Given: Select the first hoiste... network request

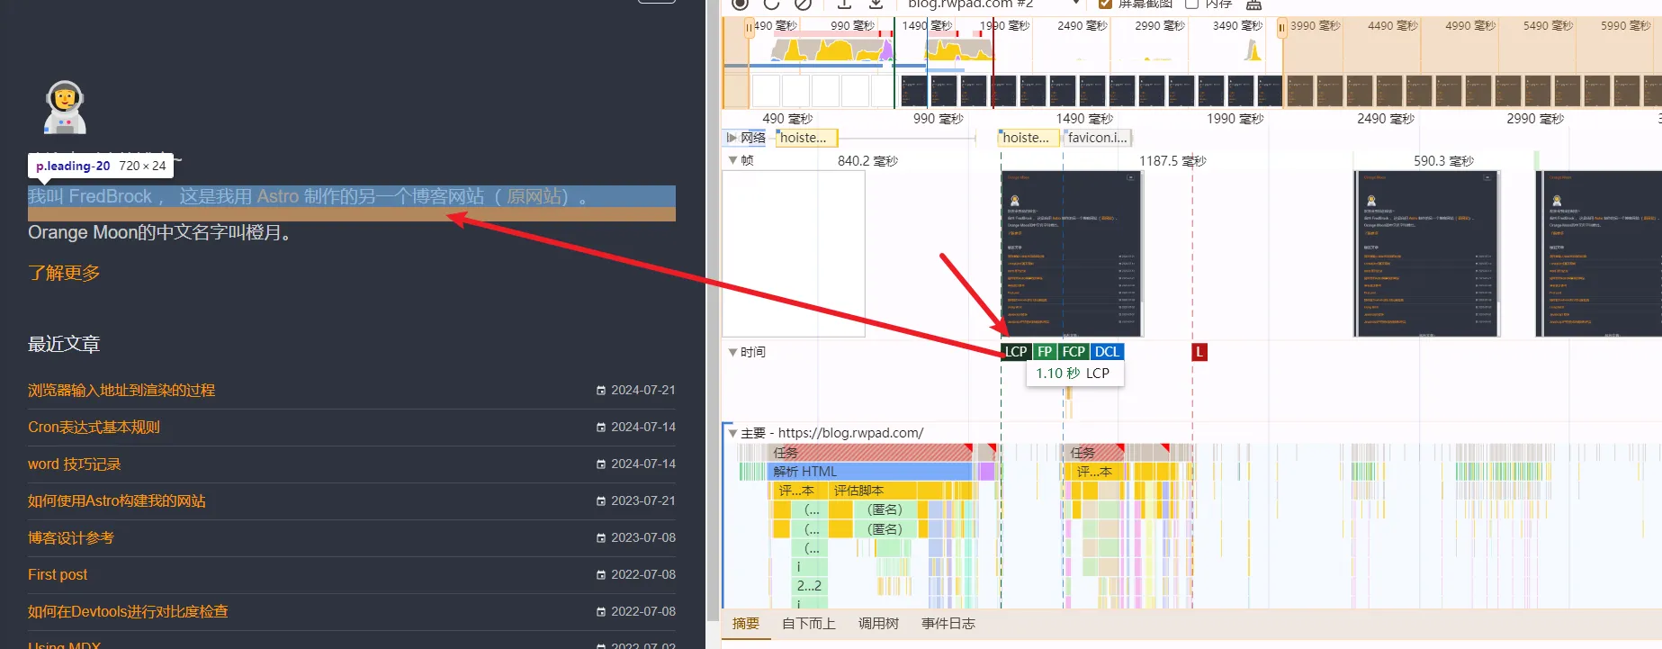Looking at the screenshot, I should (x=807, y=138).
